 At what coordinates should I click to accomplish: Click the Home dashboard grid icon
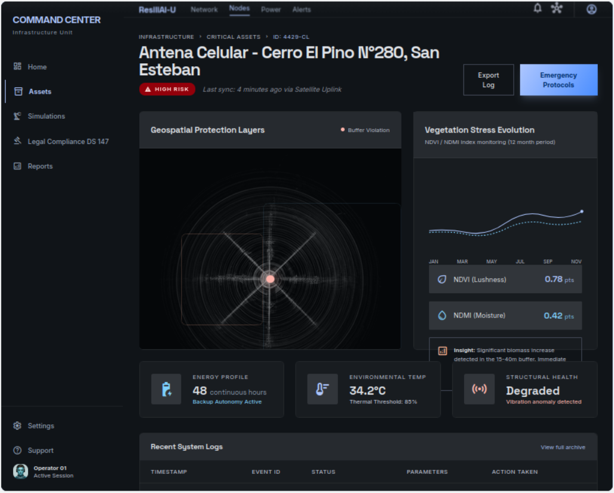pos(17,66)
